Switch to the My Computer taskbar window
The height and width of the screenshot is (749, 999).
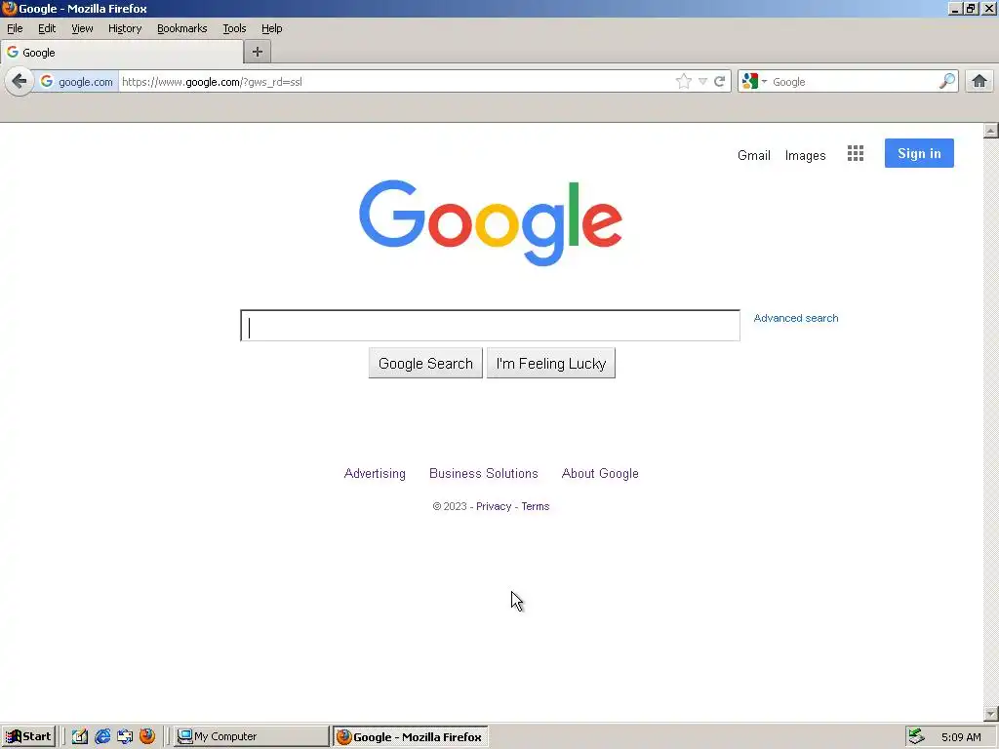coord(251,736)
